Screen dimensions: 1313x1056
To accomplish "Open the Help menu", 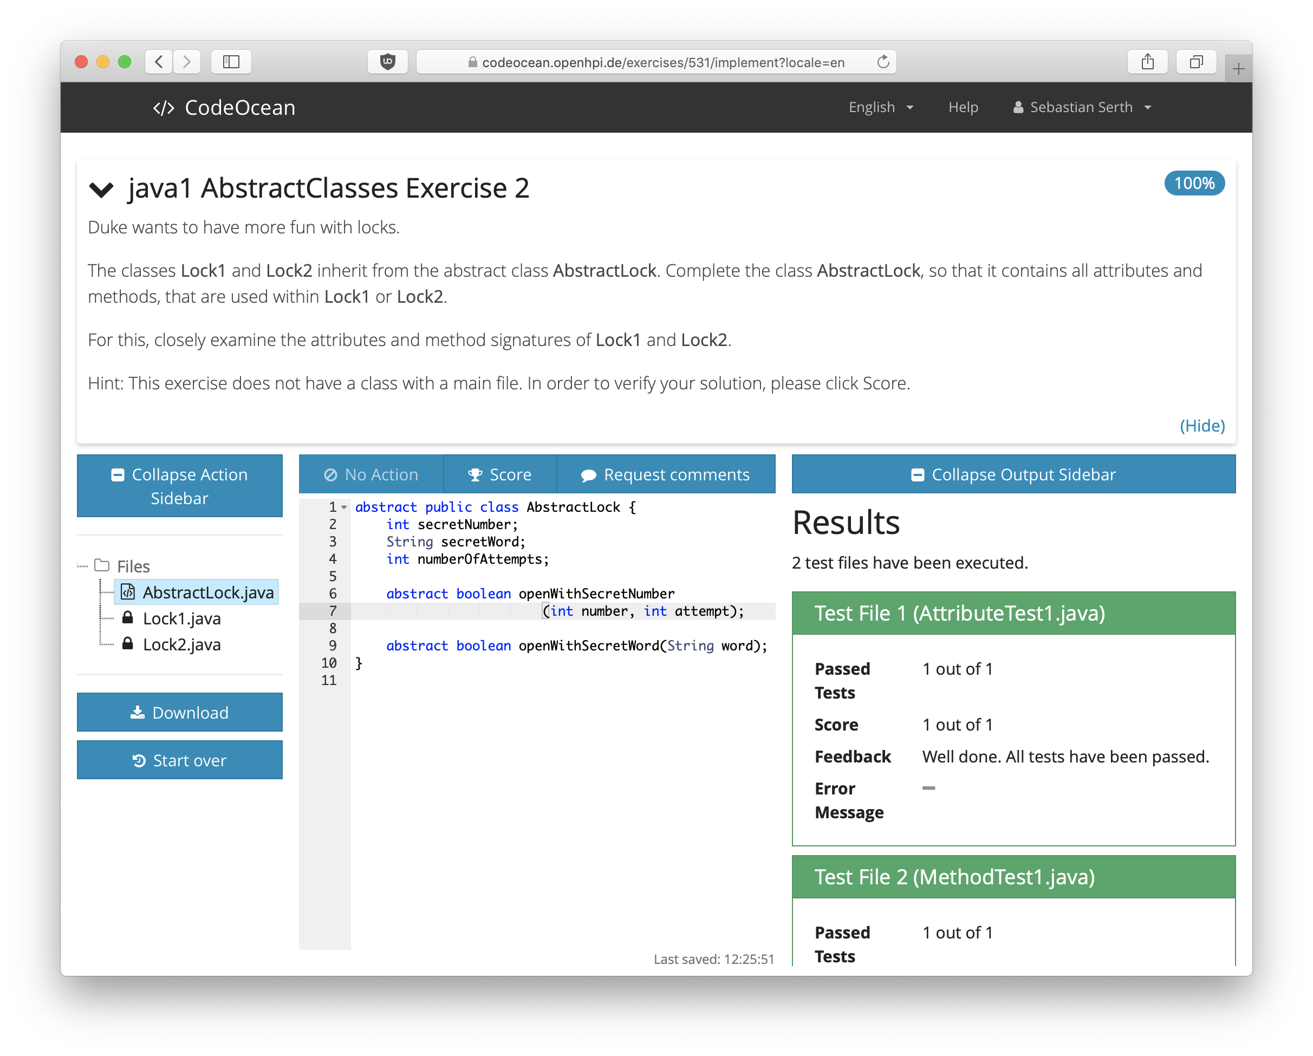I will click(963, 107).
